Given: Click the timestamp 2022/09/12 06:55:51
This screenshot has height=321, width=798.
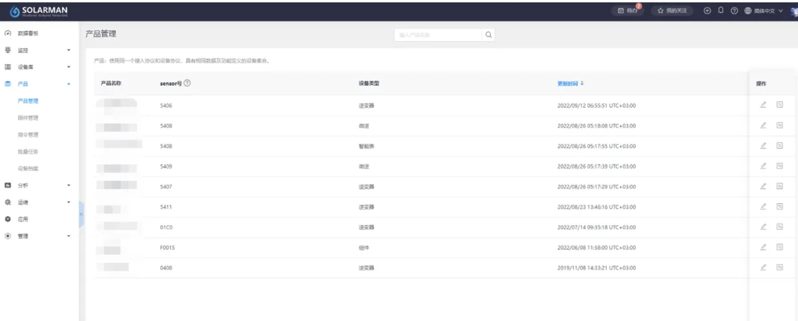Looking at the screenshot, I should [597, 105].
